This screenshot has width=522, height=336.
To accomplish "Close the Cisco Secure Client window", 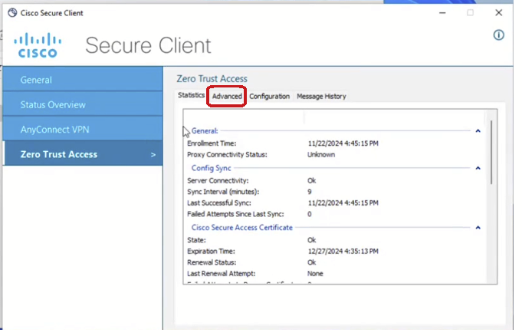I will click(498, 13).
